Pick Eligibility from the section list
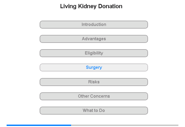The width and height of the screenshot is (185, 127). coord(94,53)
